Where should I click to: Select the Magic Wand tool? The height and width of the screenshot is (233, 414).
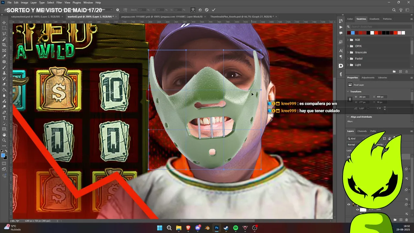click(x=4, y=39)
